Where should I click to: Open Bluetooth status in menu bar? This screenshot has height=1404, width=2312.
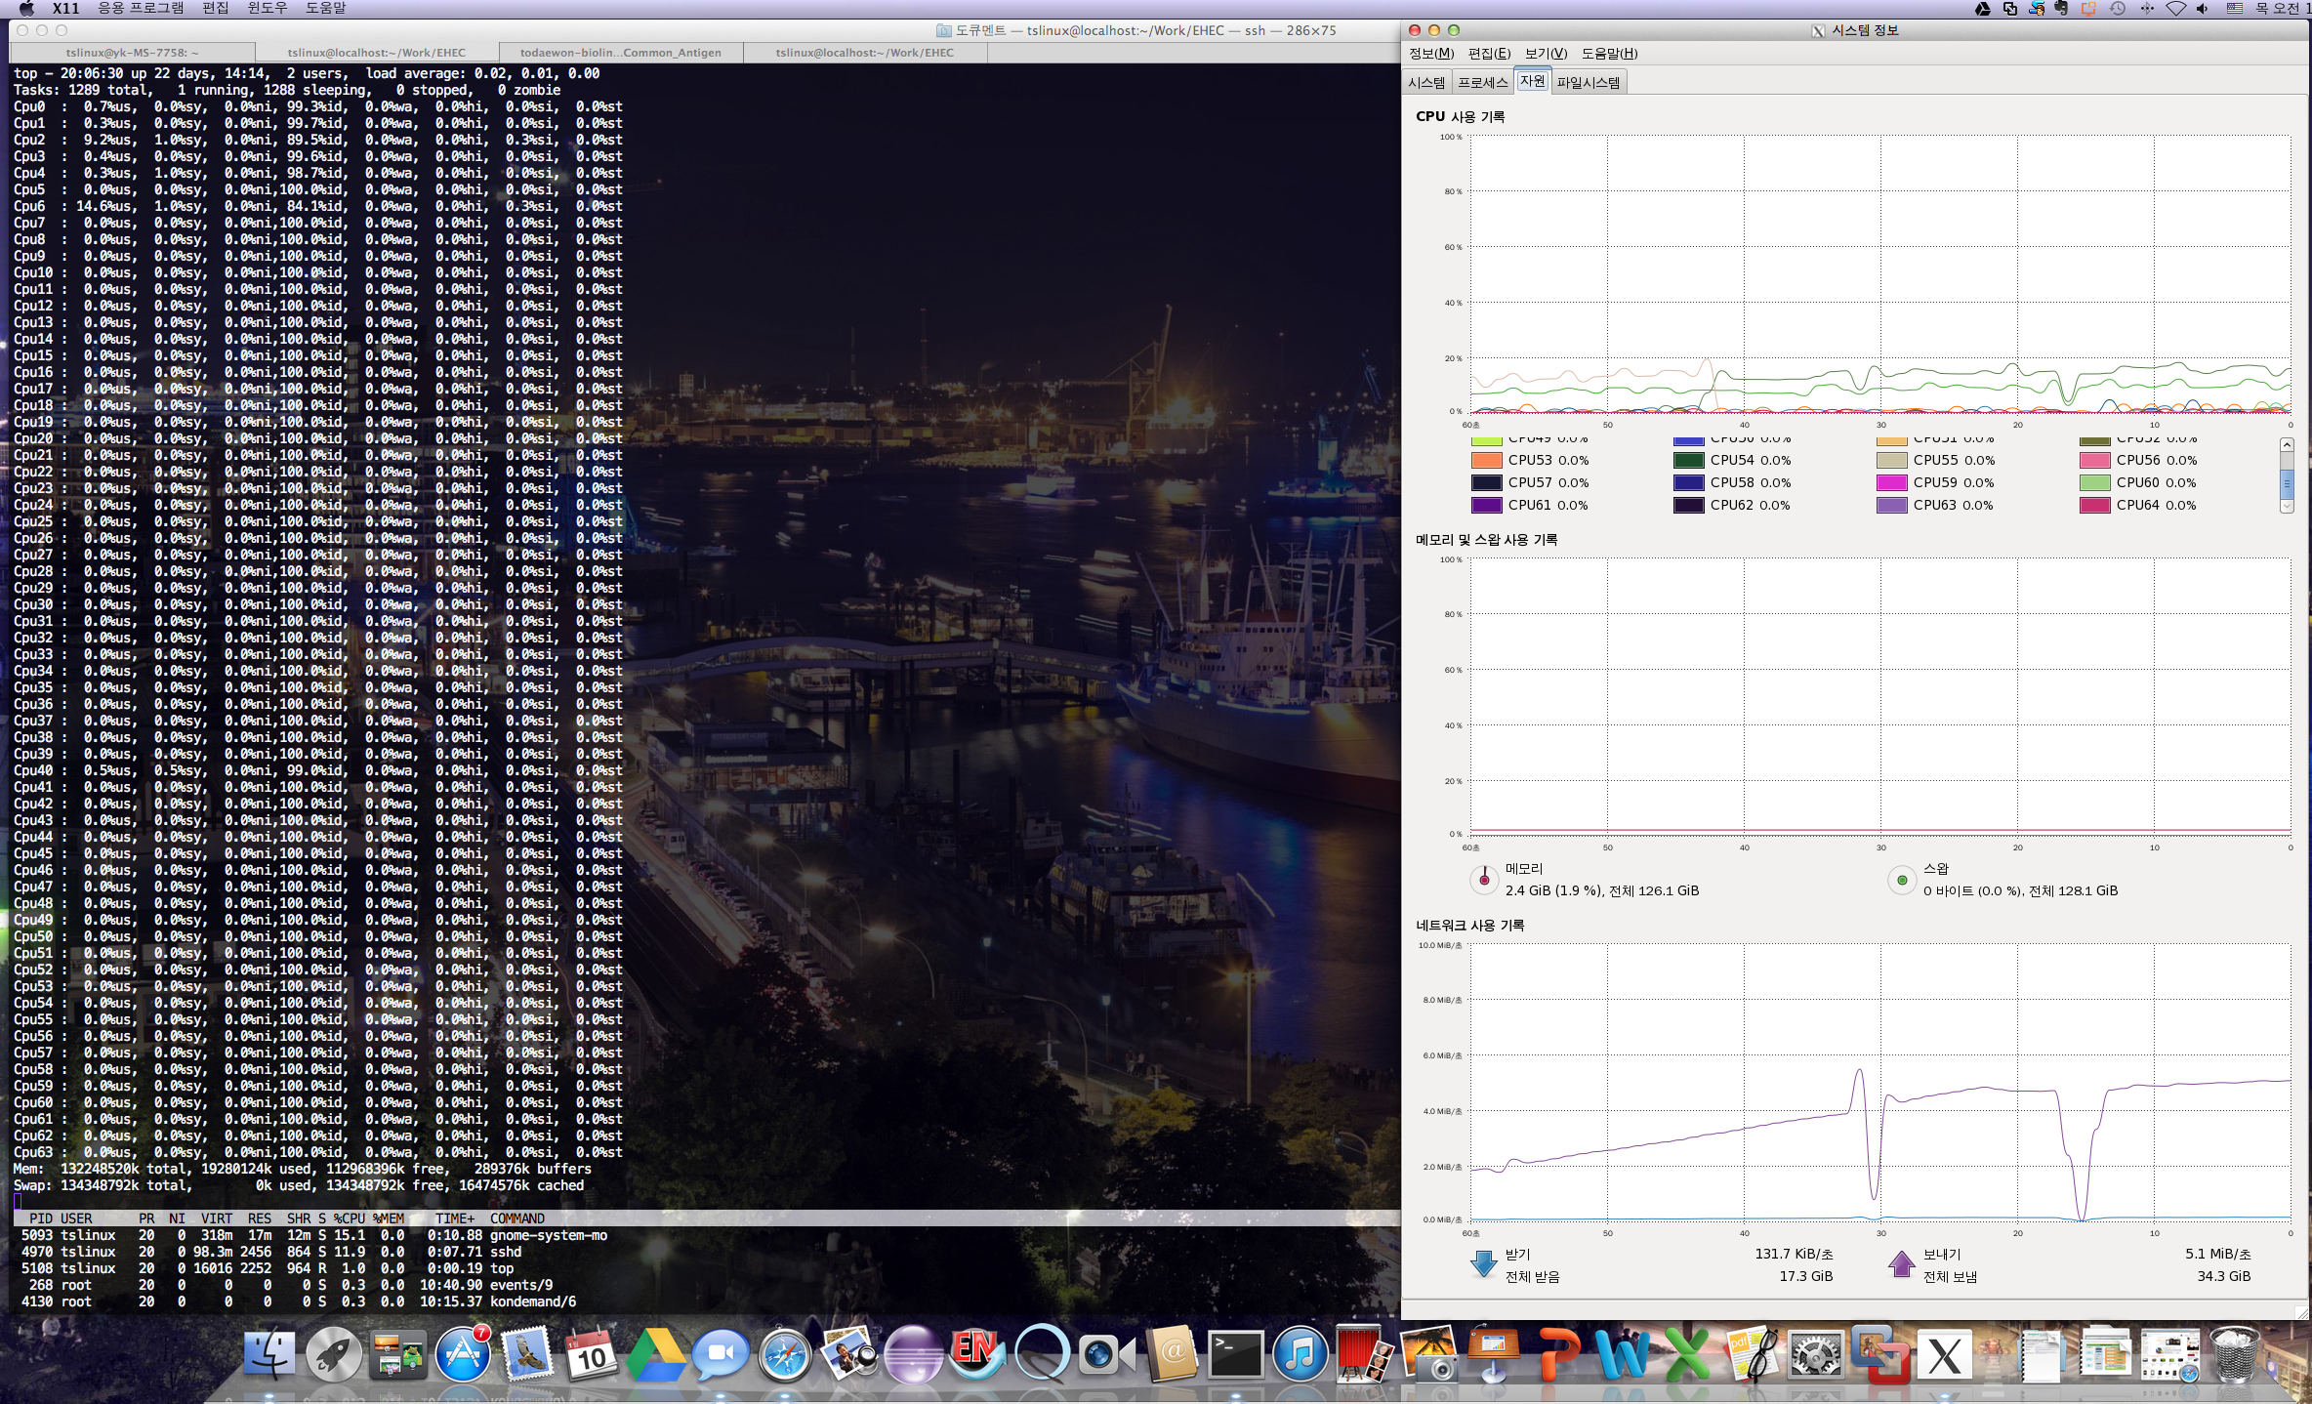point(2147,9)
